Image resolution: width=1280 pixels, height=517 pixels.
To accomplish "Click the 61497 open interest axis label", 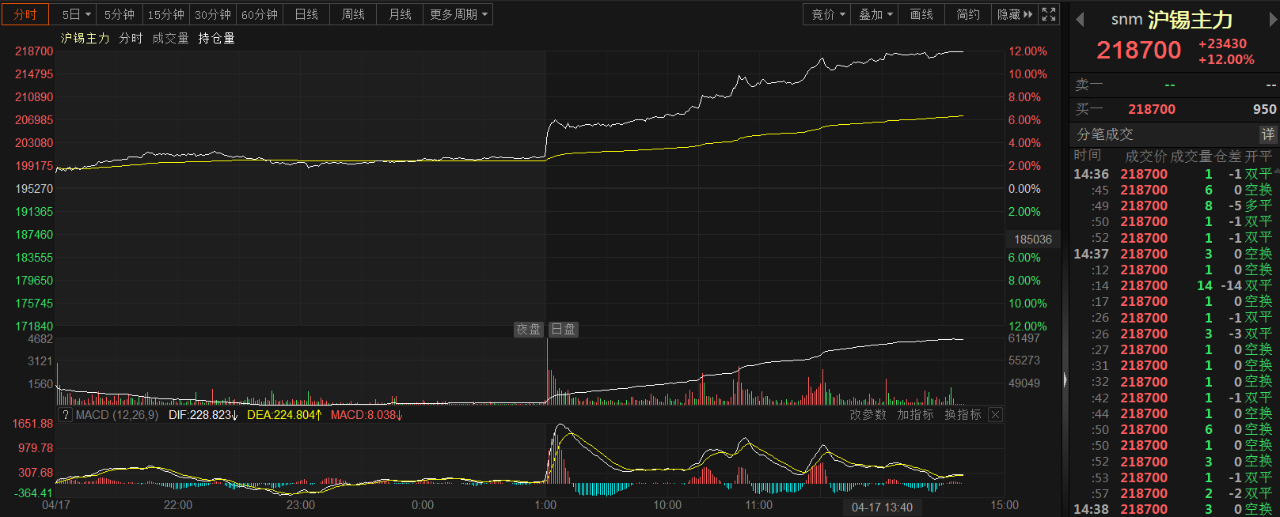I will (x=1024, y=338).
